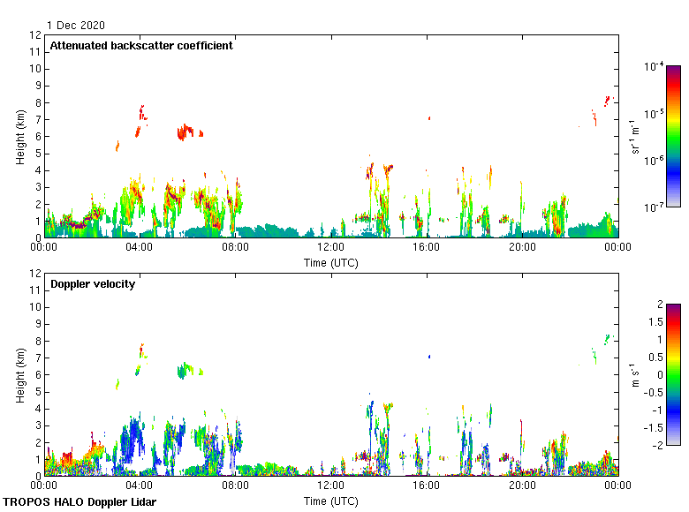Select 12:00 tick label on top plot
The width and height of the screenshot is (689, 512).
point(330,248)
